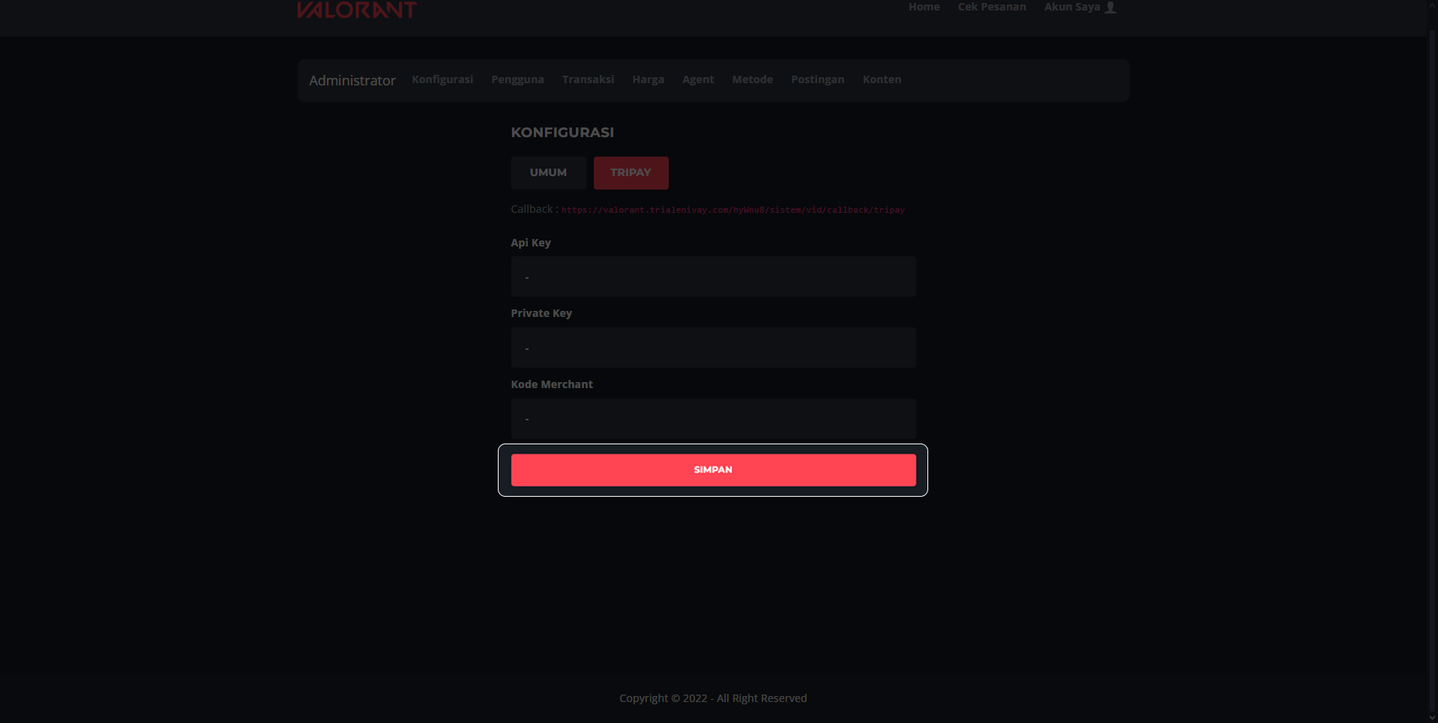Switch to the TRIPAY tab

pos(631,173)
